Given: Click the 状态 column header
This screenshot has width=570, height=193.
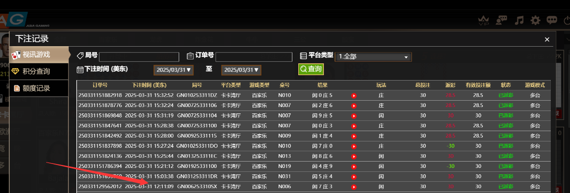Looking at the screenshot, I should point(506,85).
